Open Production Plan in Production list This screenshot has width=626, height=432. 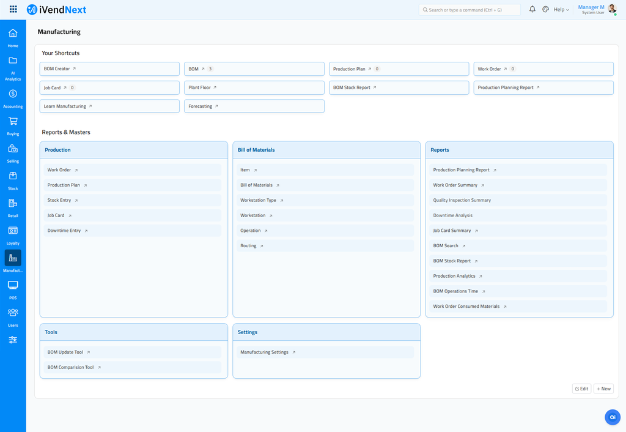[x=133, y=185]
